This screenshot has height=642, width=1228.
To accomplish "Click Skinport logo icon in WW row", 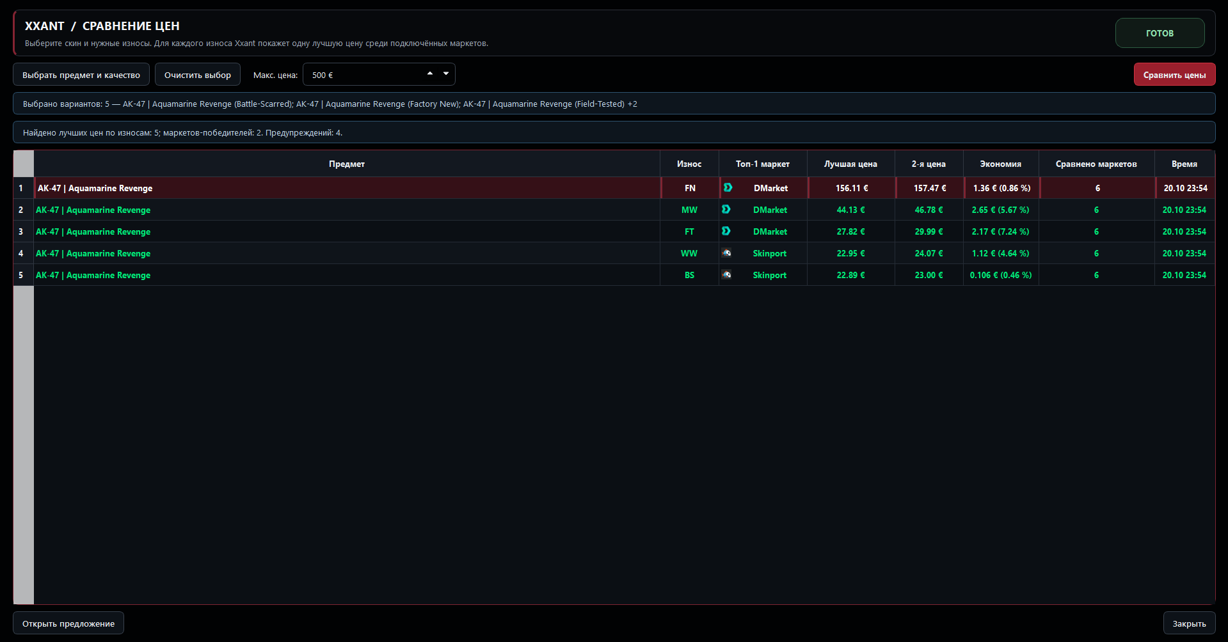I will [726, 253].
